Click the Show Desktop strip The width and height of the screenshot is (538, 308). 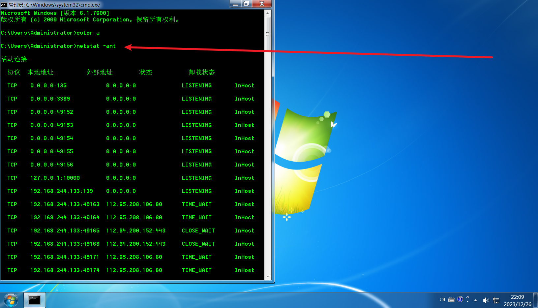[536, 300]
